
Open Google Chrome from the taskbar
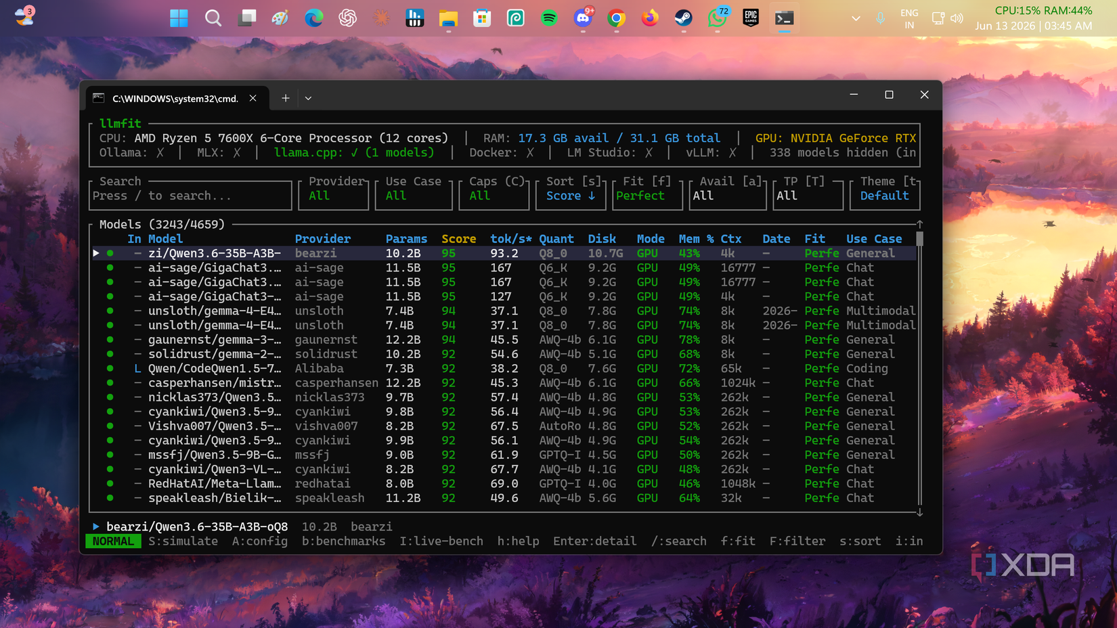617,18
